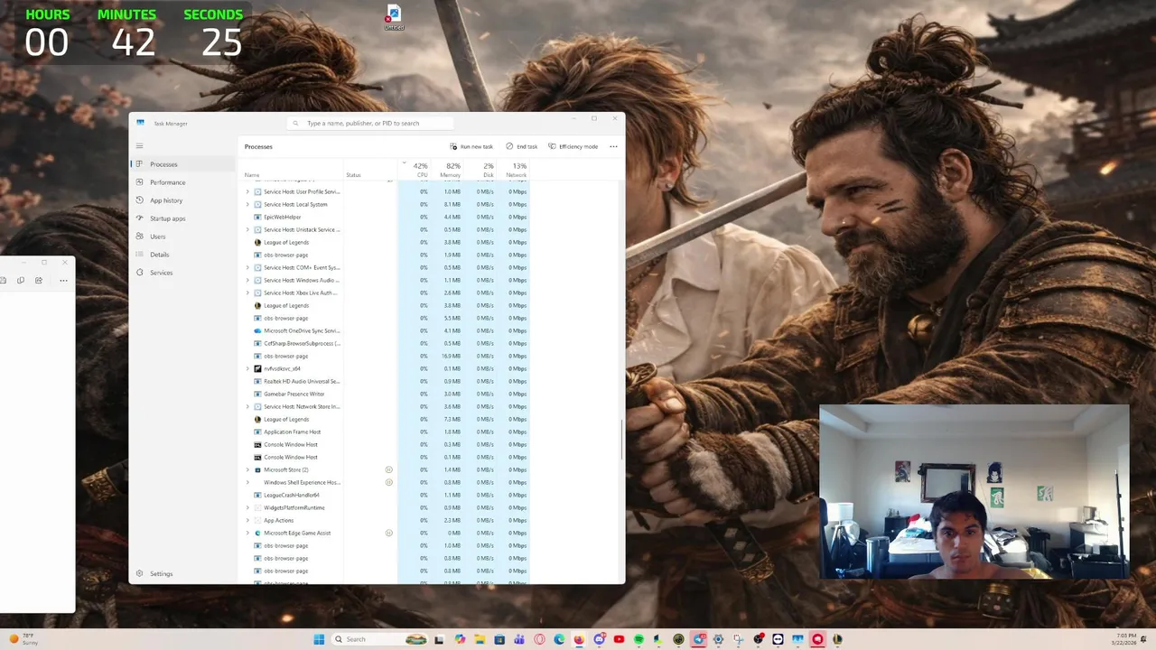The image size is (1156, 650).
Task: Open the YouTube icon in the taskbar
Action: (619, 639)
